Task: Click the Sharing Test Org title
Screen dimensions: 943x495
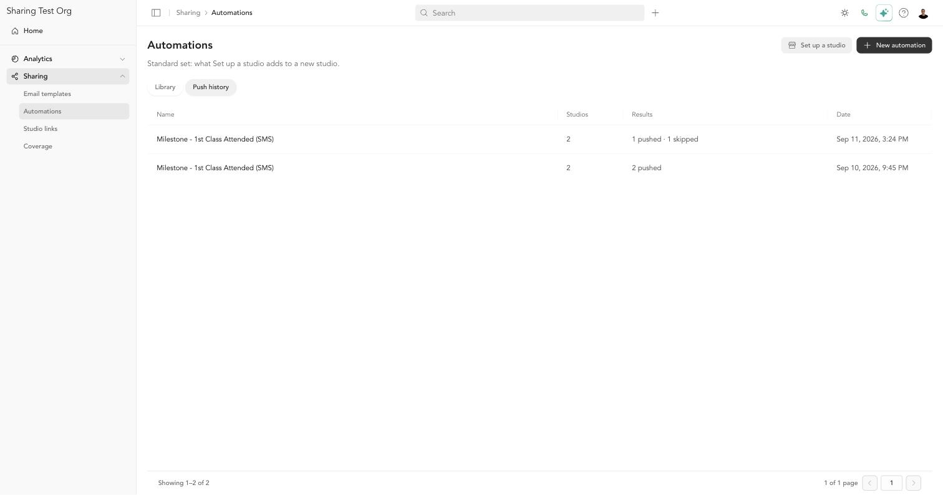Action: [x=39, y=11]
